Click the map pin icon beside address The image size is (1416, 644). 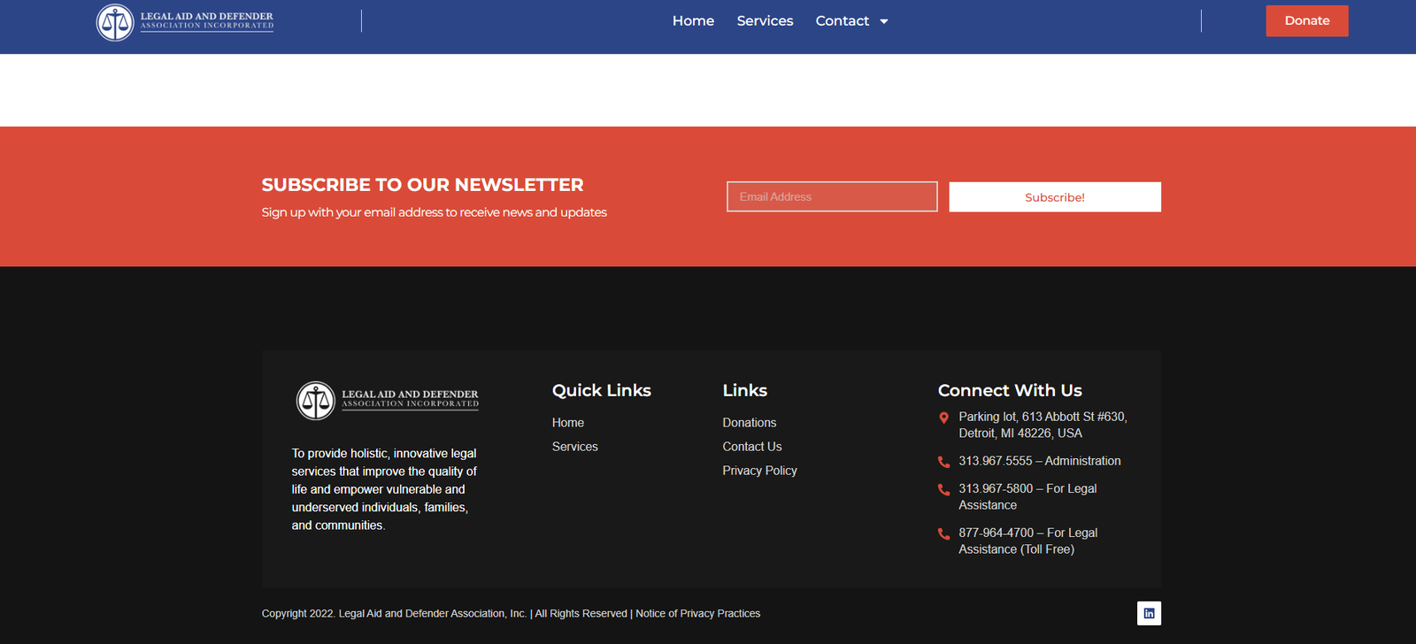943,418
